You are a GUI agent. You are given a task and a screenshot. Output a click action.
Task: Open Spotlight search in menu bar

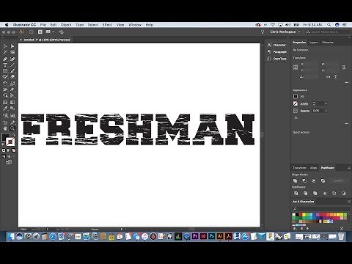tap(329, 25)
